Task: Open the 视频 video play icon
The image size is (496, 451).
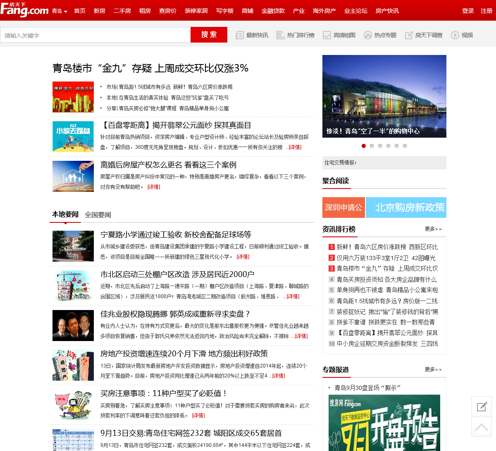Action: point(455,35)
